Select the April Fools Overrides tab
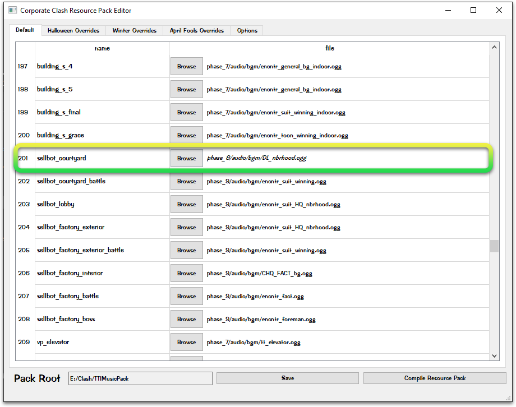The width and height of the screenshot is (516, 407). coord(196,30)
